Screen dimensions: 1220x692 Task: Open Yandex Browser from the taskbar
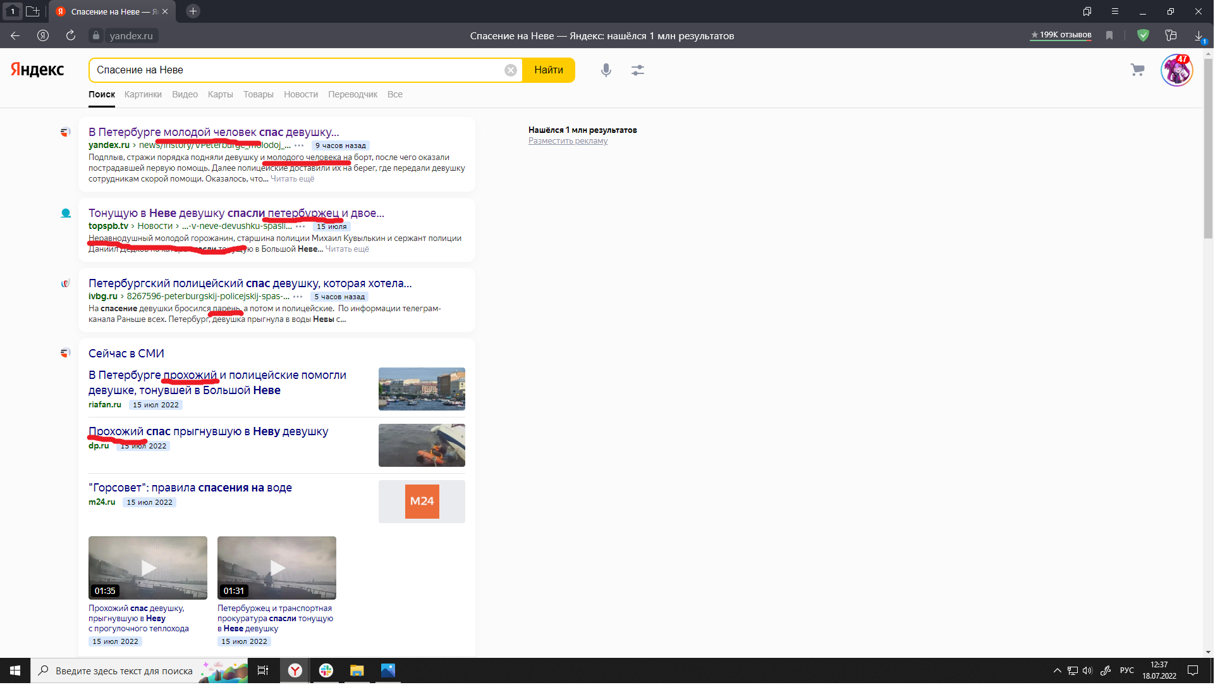tap(295, 670)
